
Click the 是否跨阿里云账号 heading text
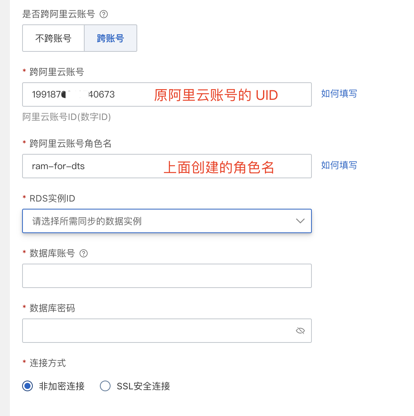point(59,14)
